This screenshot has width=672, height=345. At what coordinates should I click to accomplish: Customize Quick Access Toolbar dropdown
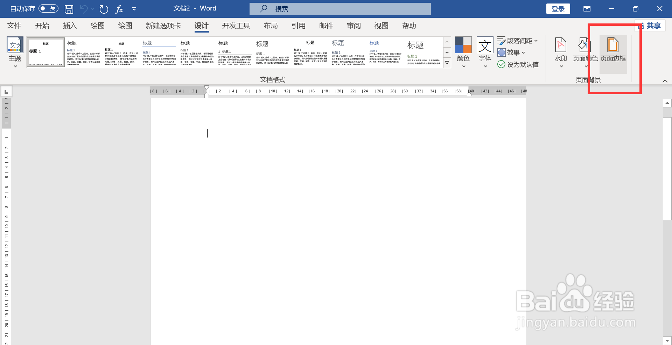coord(134,9)
